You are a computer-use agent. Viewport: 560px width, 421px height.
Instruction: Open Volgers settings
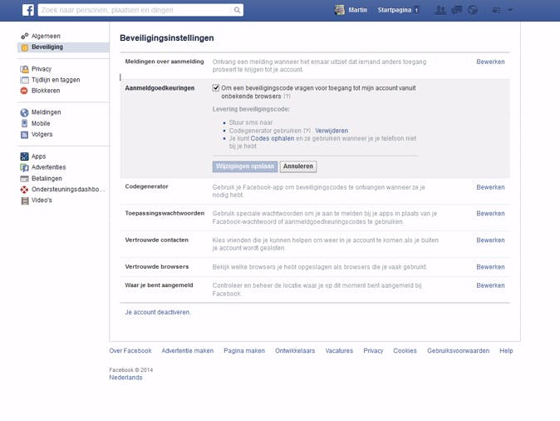click(42, 135)
